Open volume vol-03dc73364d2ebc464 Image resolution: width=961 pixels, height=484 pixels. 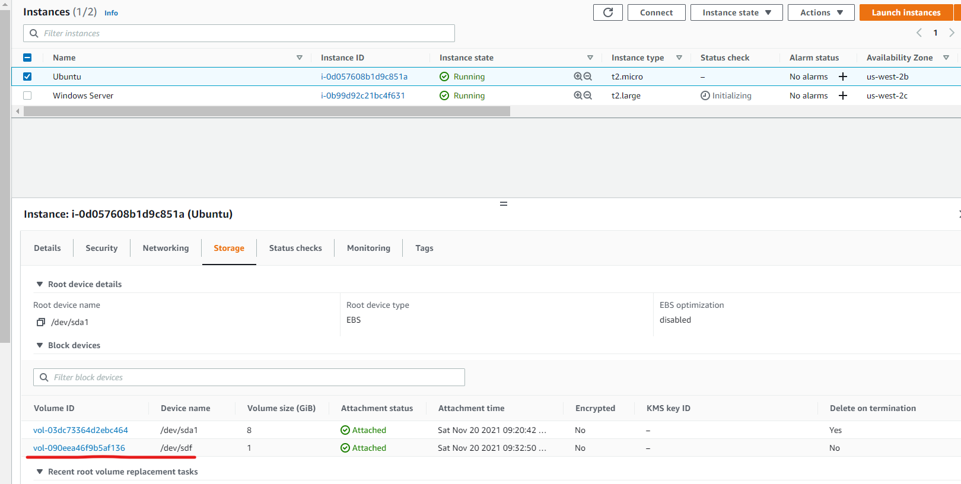tap(81, 430)
